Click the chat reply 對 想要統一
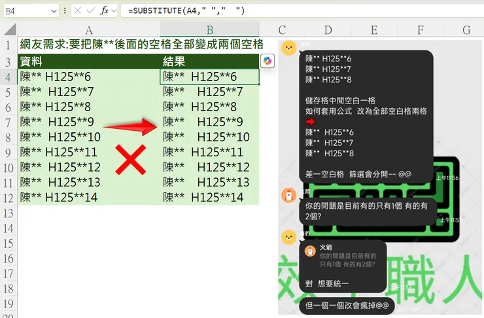The image size is (484, 318). pyautogui.click(x=327, y=284)
